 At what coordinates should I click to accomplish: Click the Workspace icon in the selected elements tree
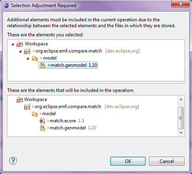point(20,44)
